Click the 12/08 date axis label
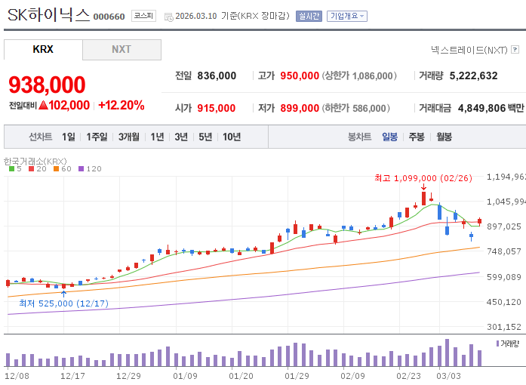 pos(17,376)
